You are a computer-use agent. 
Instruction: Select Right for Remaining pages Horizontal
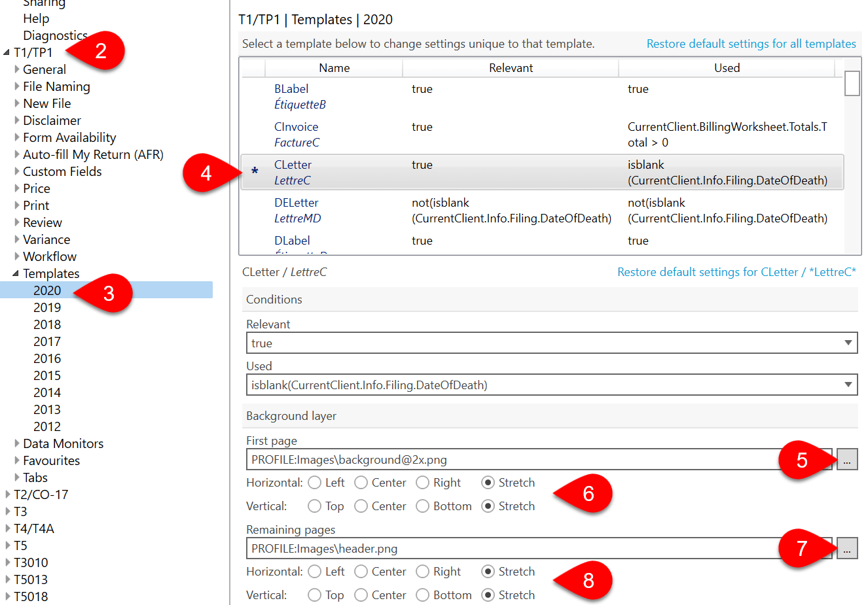(x=423, y=572)
